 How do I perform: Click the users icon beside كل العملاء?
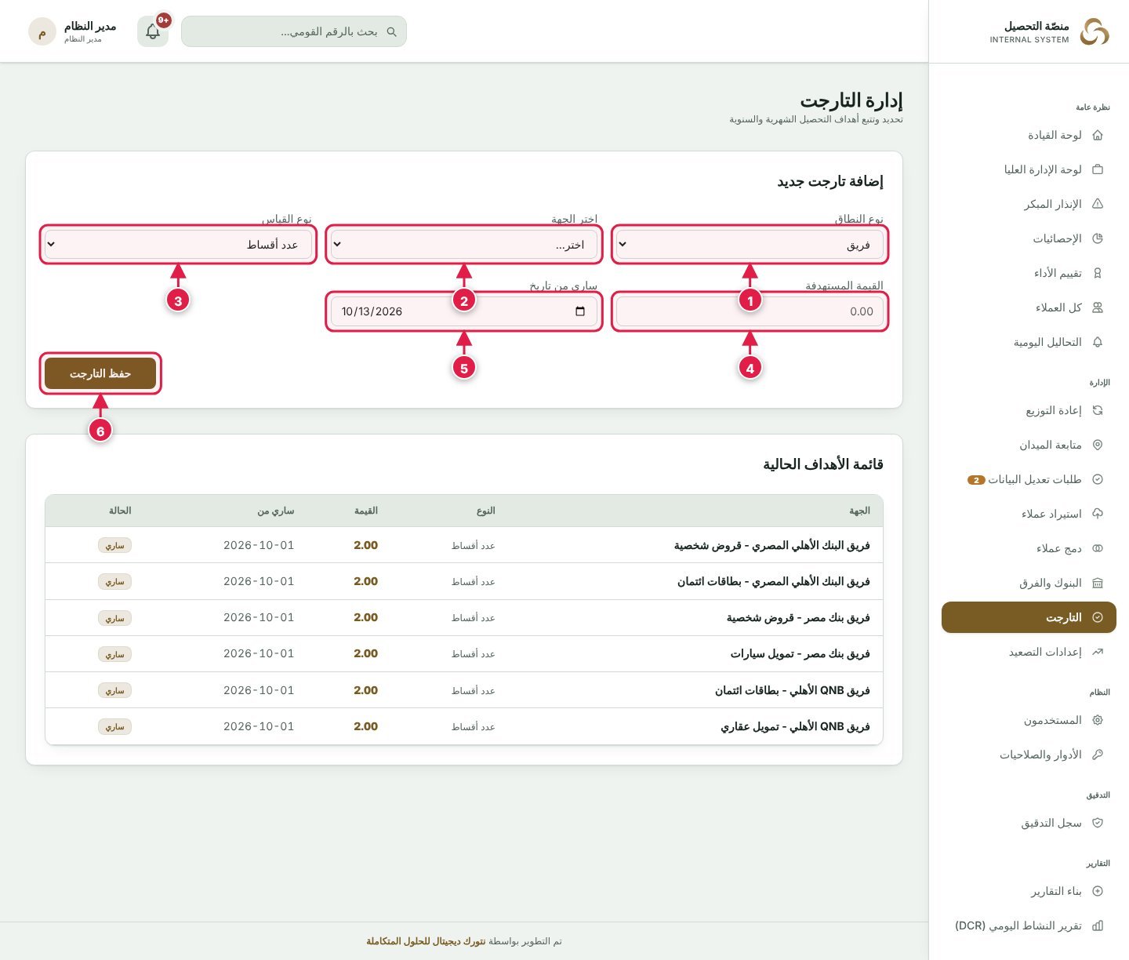click(1098, 307)
